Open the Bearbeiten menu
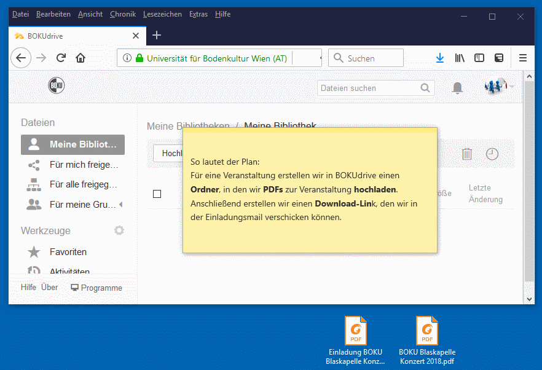 [x=53, y=14]
